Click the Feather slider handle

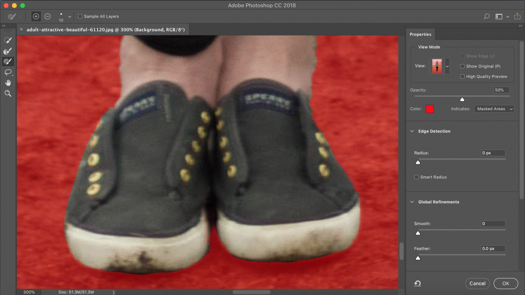click(418, 258)
